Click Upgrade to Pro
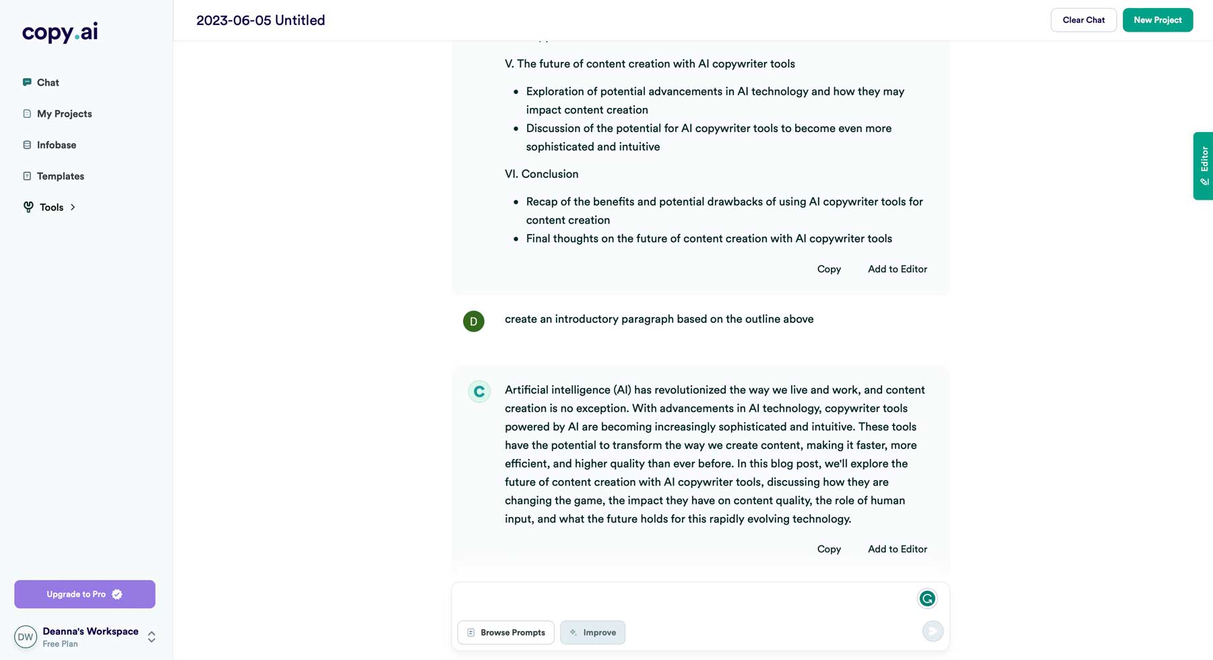 85,594
